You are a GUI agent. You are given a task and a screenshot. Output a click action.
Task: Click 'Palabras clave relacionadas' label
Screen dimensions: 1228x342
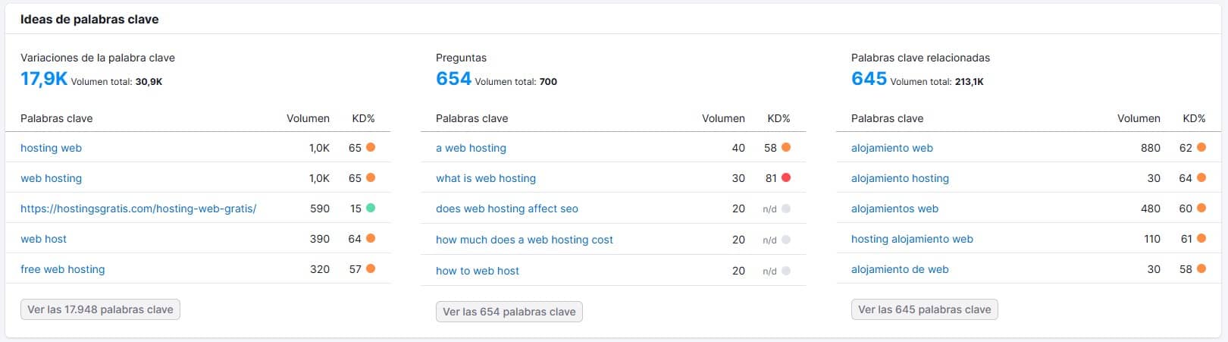coord(920,58)
